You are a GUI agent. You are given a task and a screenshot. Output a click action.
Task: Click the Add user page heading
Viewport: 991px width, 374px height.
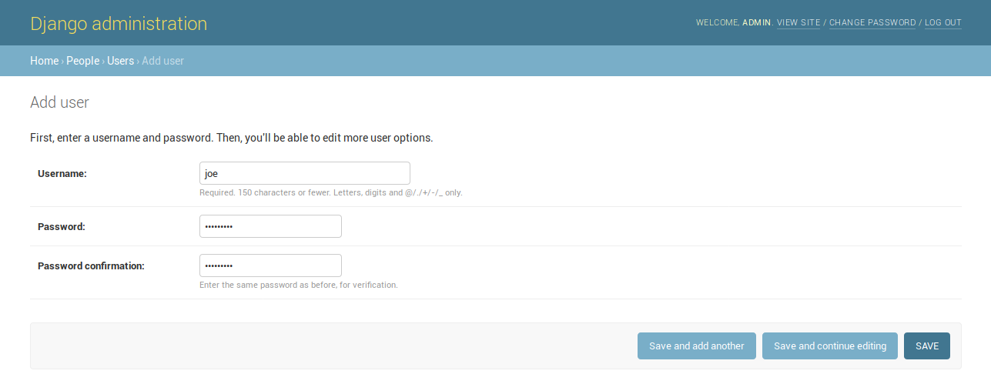[59, 102]
